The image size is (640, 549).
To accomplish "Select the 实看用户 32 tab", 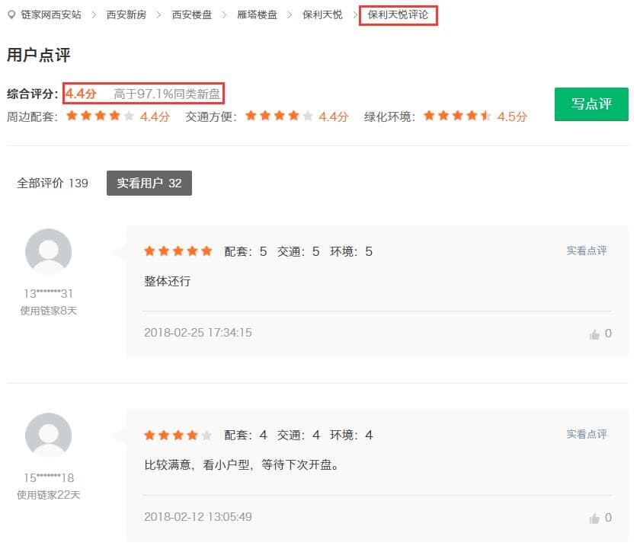I will pyautogui.click(x=149, y=184).
